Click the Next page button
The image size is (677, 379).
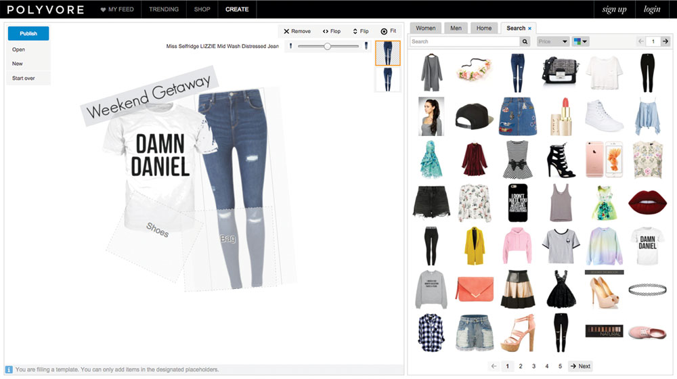coord(580,366)
